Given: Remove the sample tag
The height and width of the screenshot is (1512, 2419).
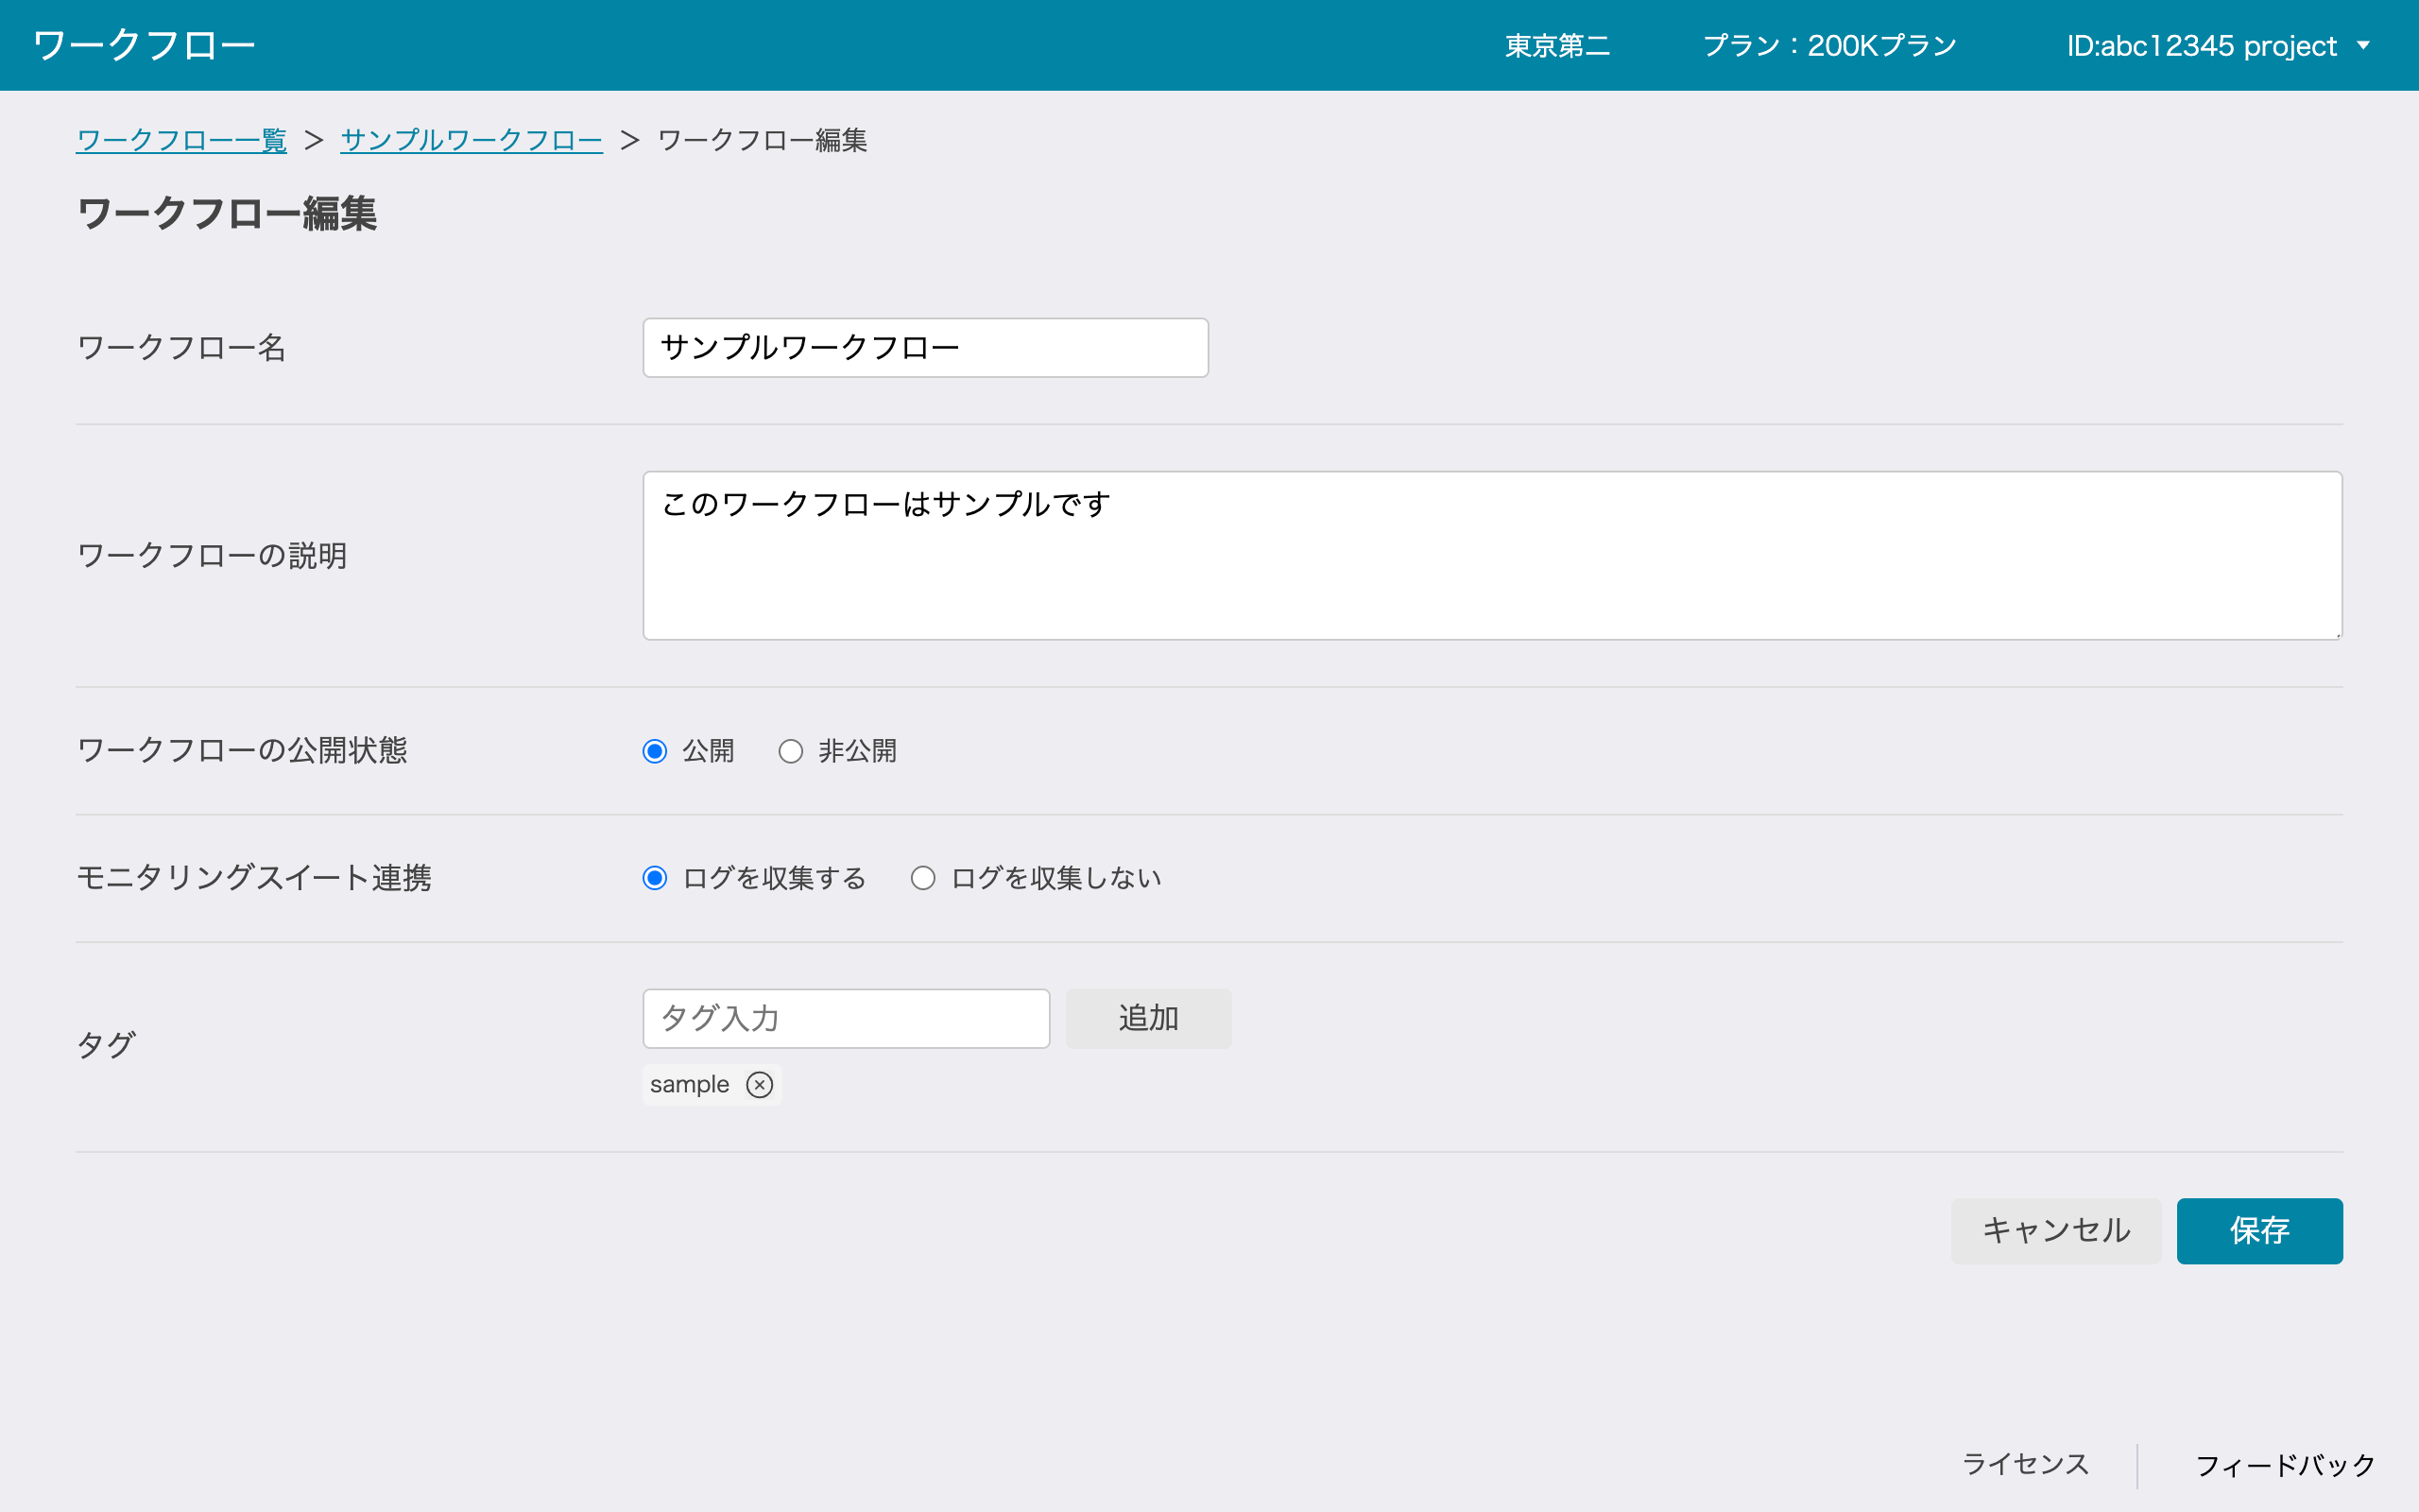Looking at the screenshot, I should 761,1084.
